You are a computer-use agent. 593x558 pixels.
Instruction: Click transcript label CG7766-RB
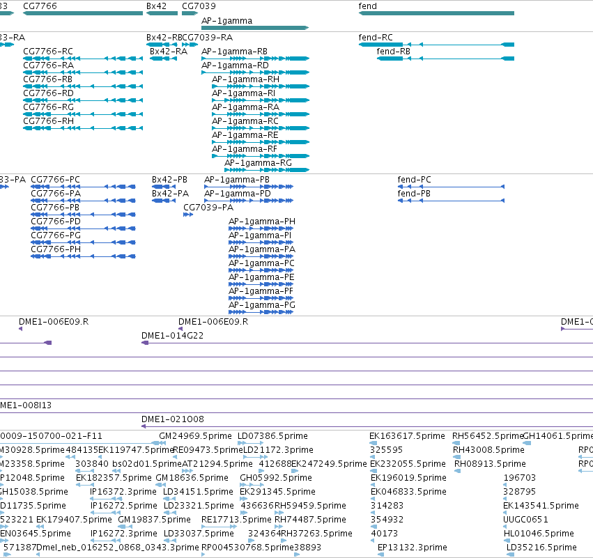point(47,79)
